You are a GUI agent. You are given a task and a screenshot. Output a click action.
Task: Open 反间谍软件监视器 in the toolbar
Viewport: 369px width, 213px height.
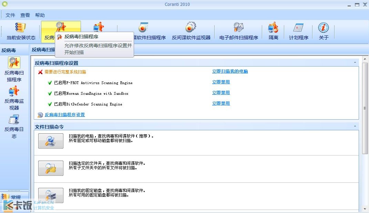click(191, 31)
